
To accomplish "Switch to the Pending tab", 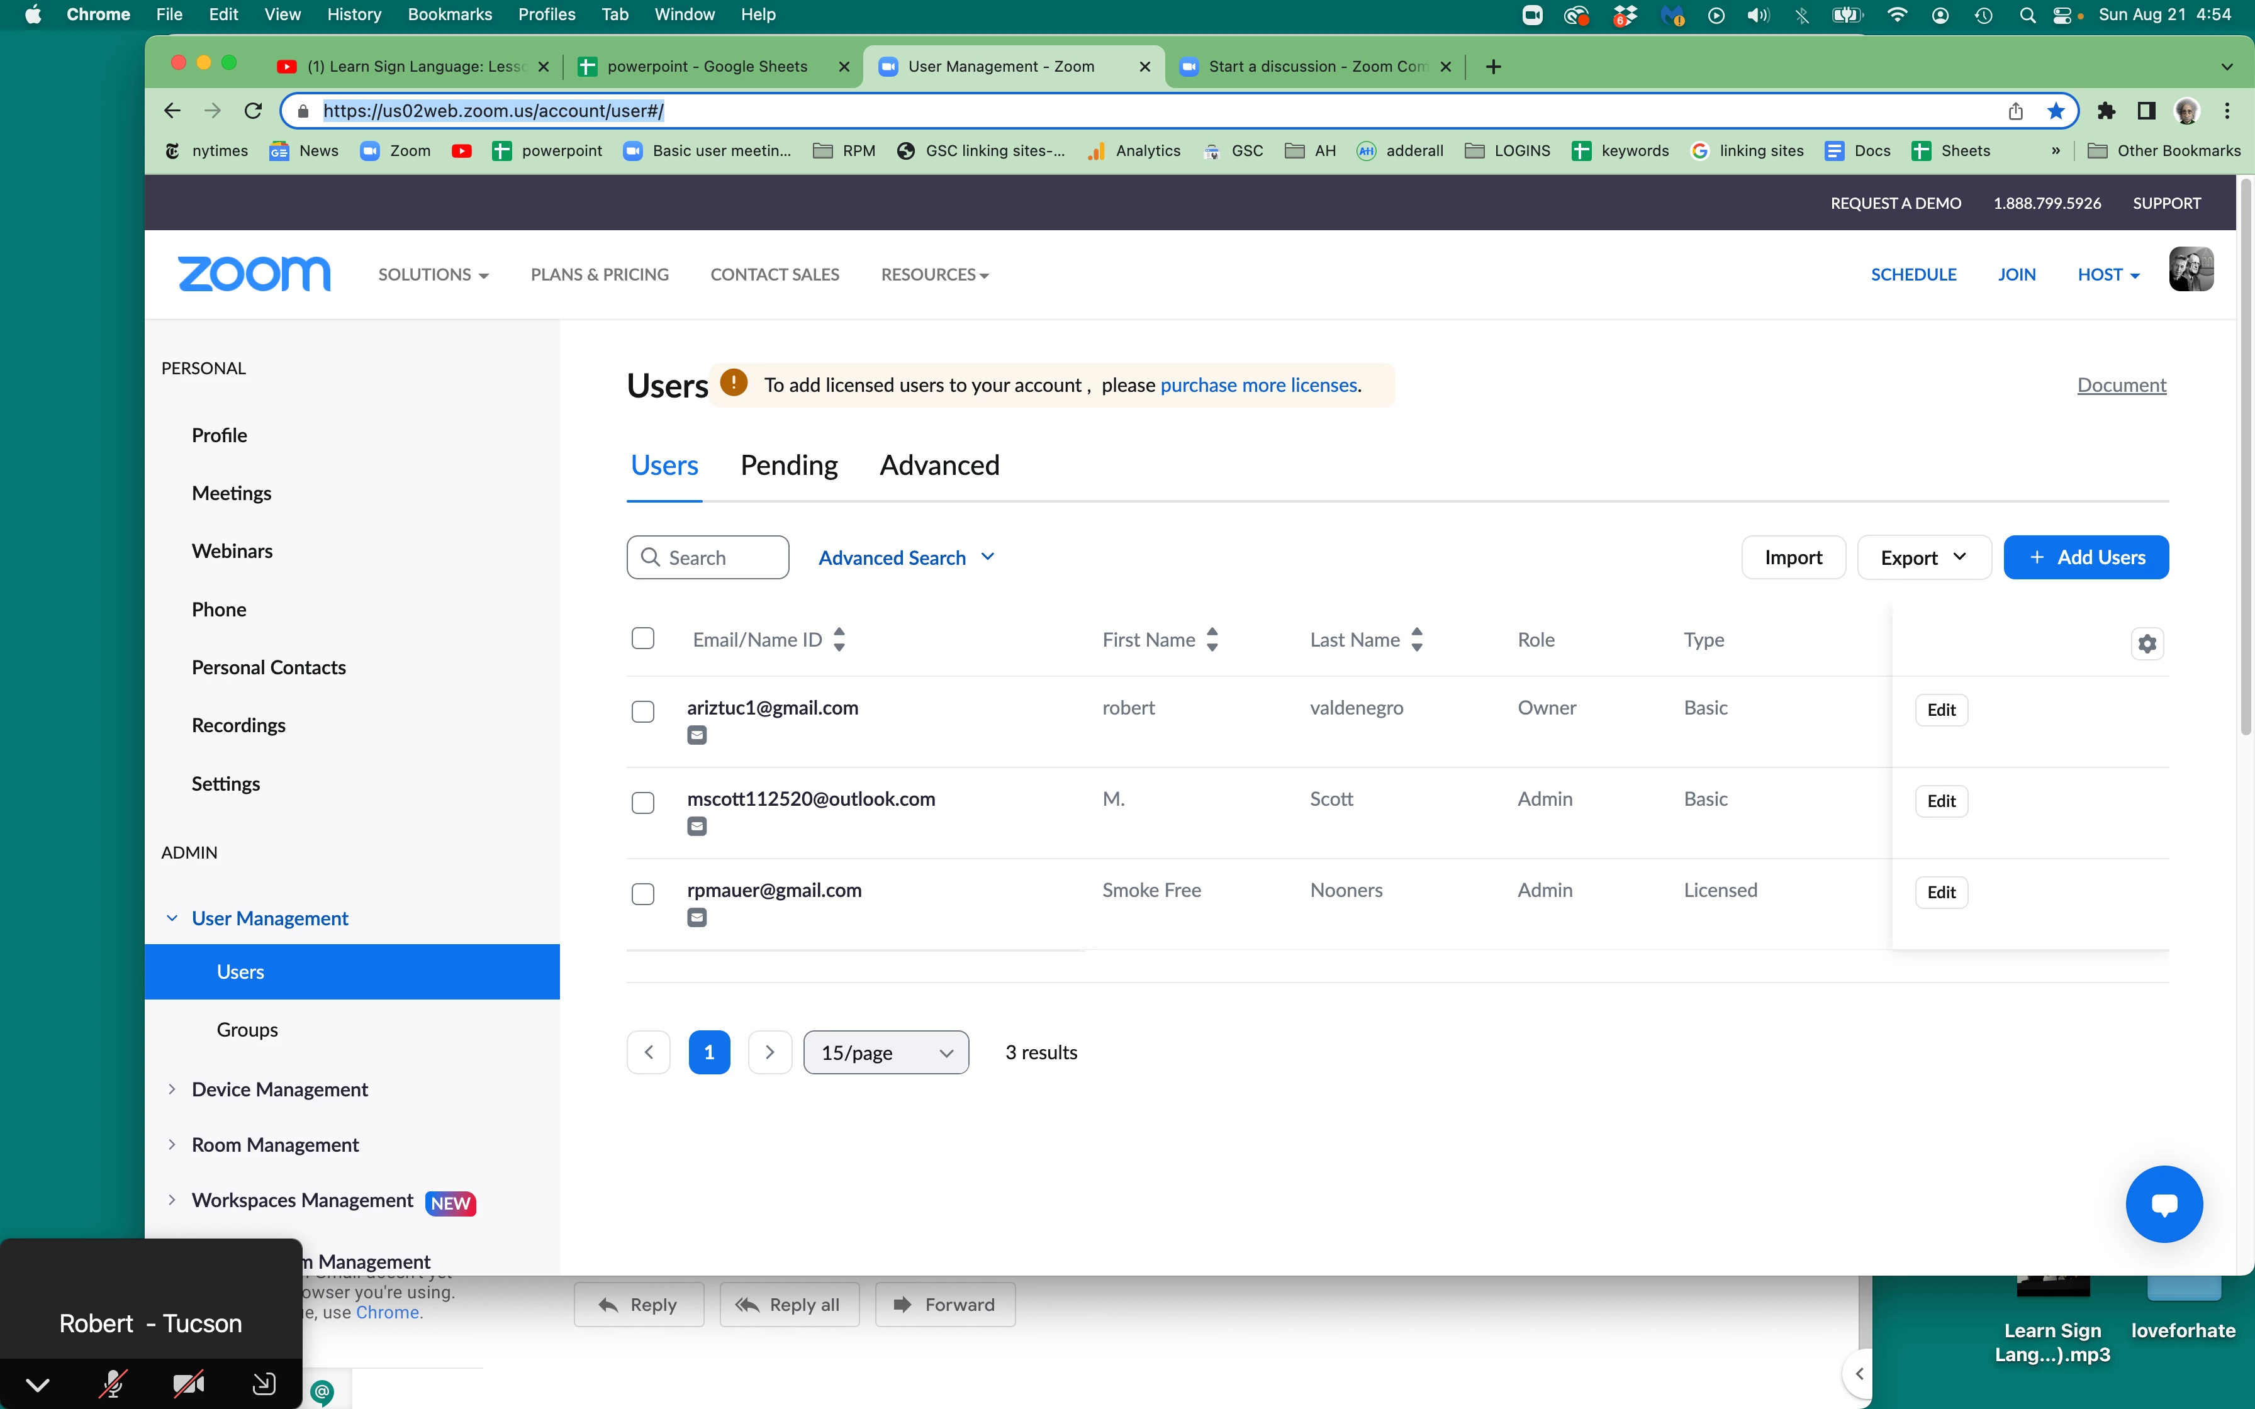I will (x=788, y=465).
